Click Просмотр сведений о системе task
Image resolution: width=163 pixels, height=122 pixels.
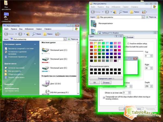tap(21, 49)
